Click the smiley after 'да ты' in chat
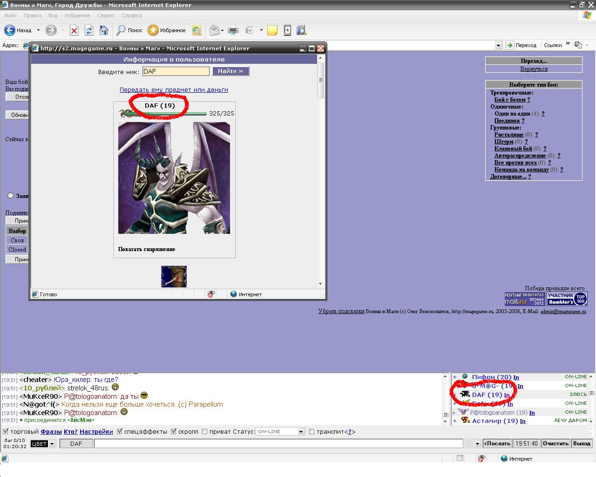The width and height of the screenshot is (596, 477). pos(144,395)
